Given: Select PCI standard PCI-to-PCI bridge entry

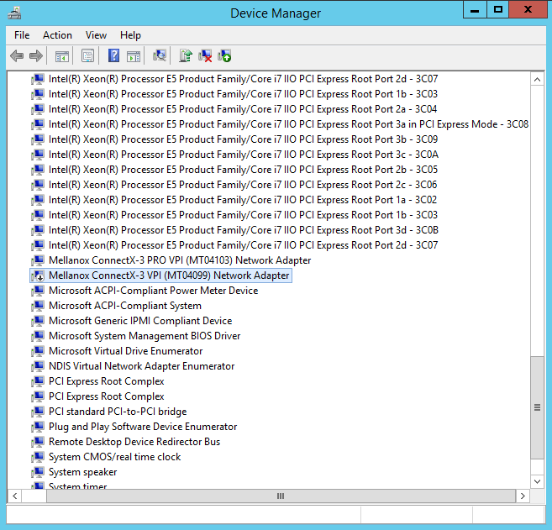Looking at the screenshot, I should [x=118, y=412].
